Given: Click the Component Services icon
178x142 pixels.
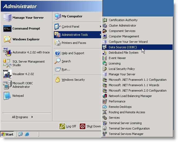Looking at the screenshot, I should [105, 31].
